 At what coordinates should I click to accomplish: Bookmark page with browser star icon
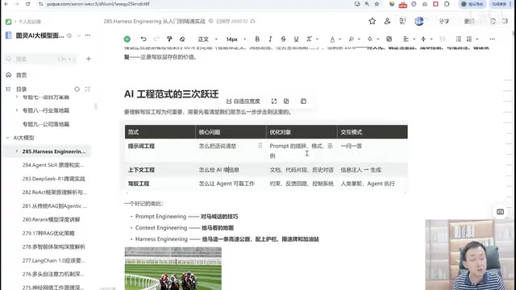[377, 4]
